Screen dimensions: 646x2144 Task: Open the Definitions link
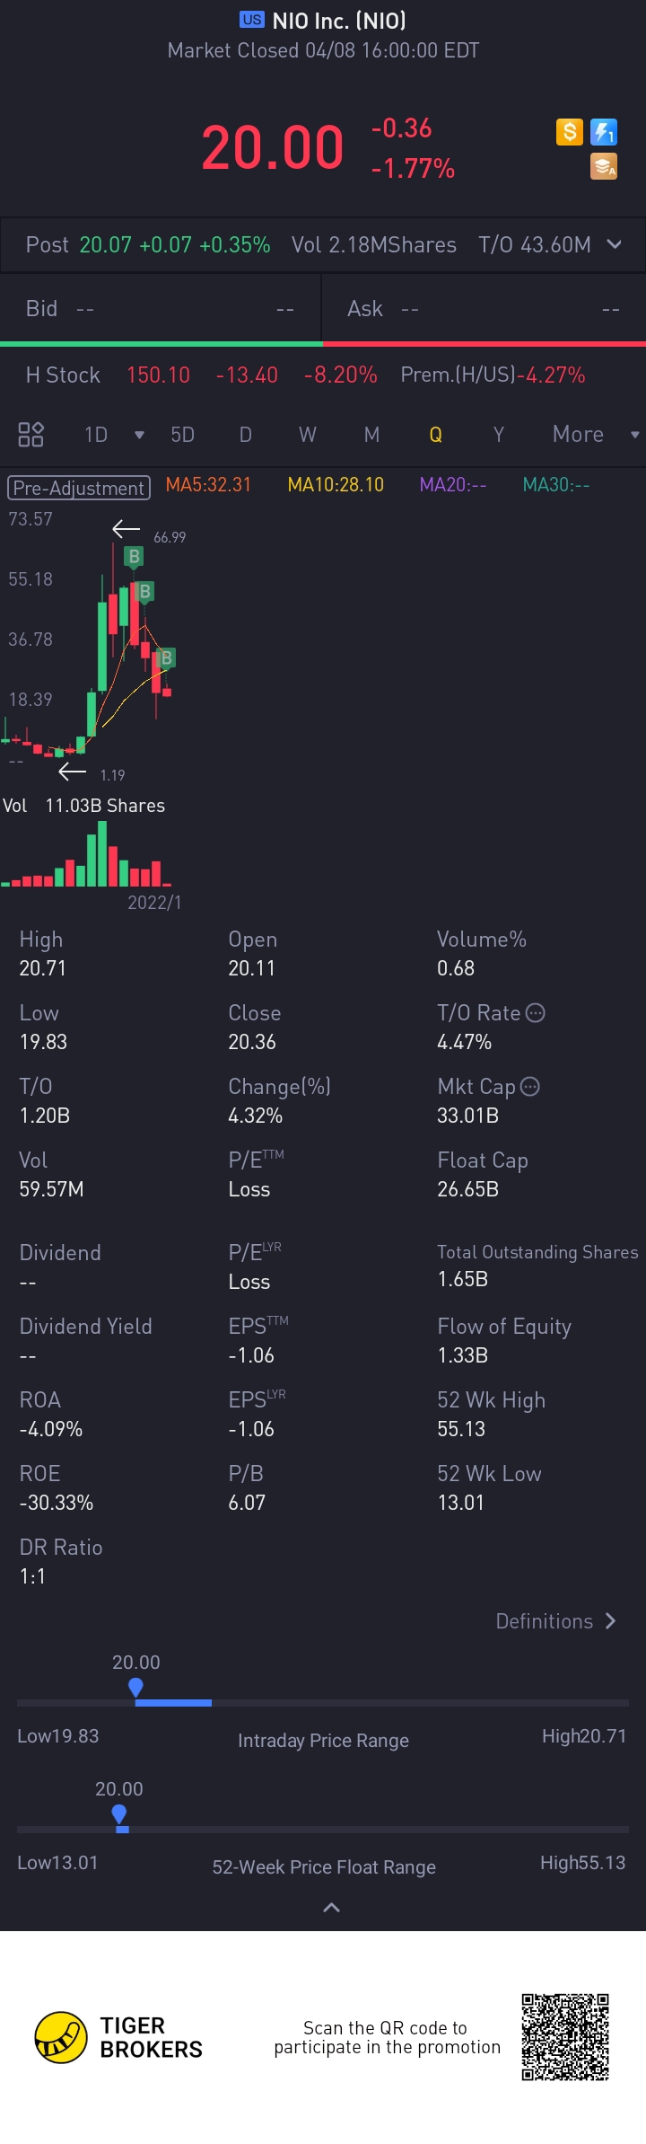(555, 1621)
